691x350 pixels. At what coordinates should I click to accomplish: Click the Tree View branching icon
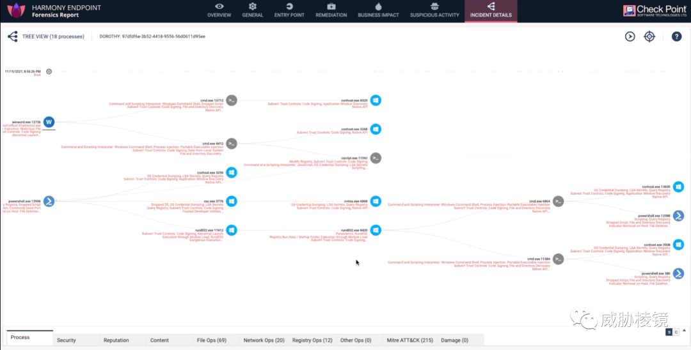(x=12, y=36)
